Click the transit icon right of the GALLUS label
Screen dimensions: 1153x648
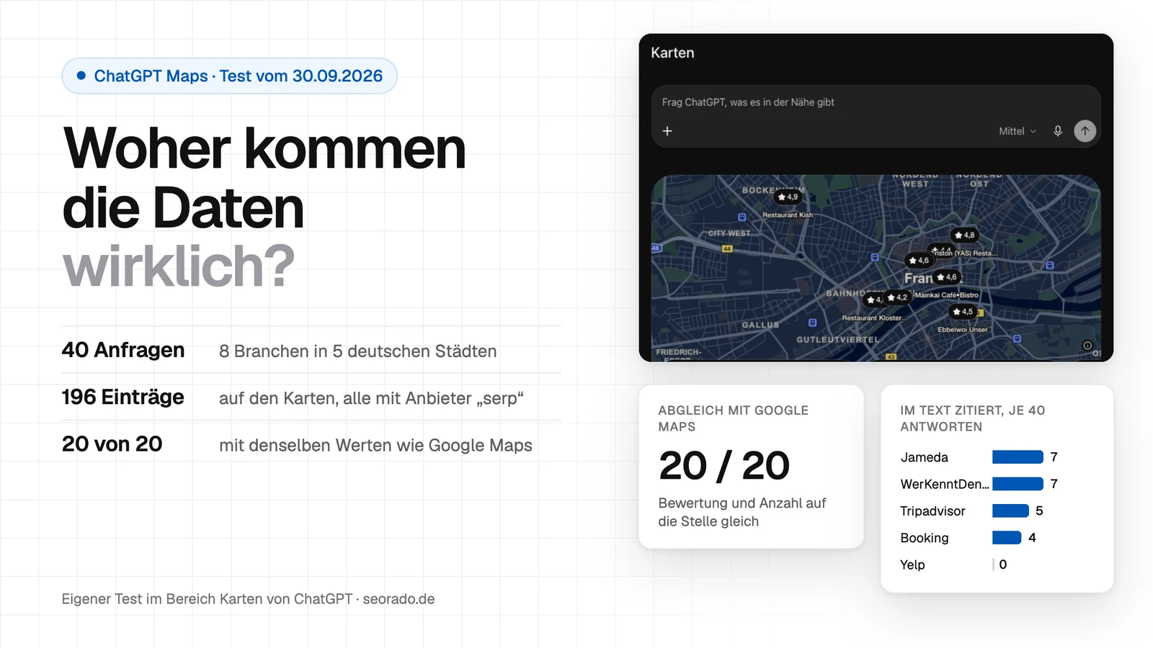812,323
